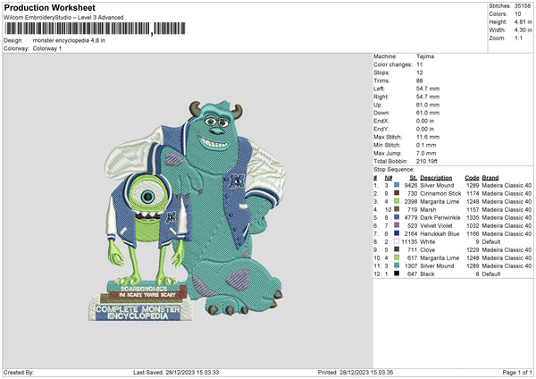Select the Machine value 'Tajima'
Screen dimensions: 536x379
[425, 56]
